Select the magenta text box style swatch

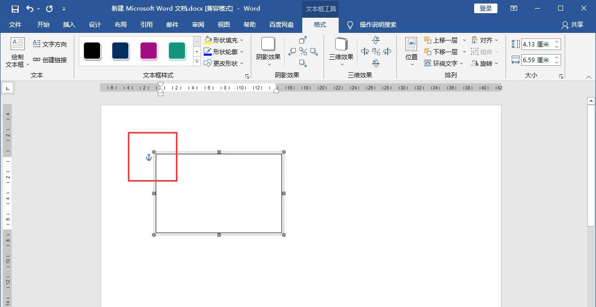(149, 51)
